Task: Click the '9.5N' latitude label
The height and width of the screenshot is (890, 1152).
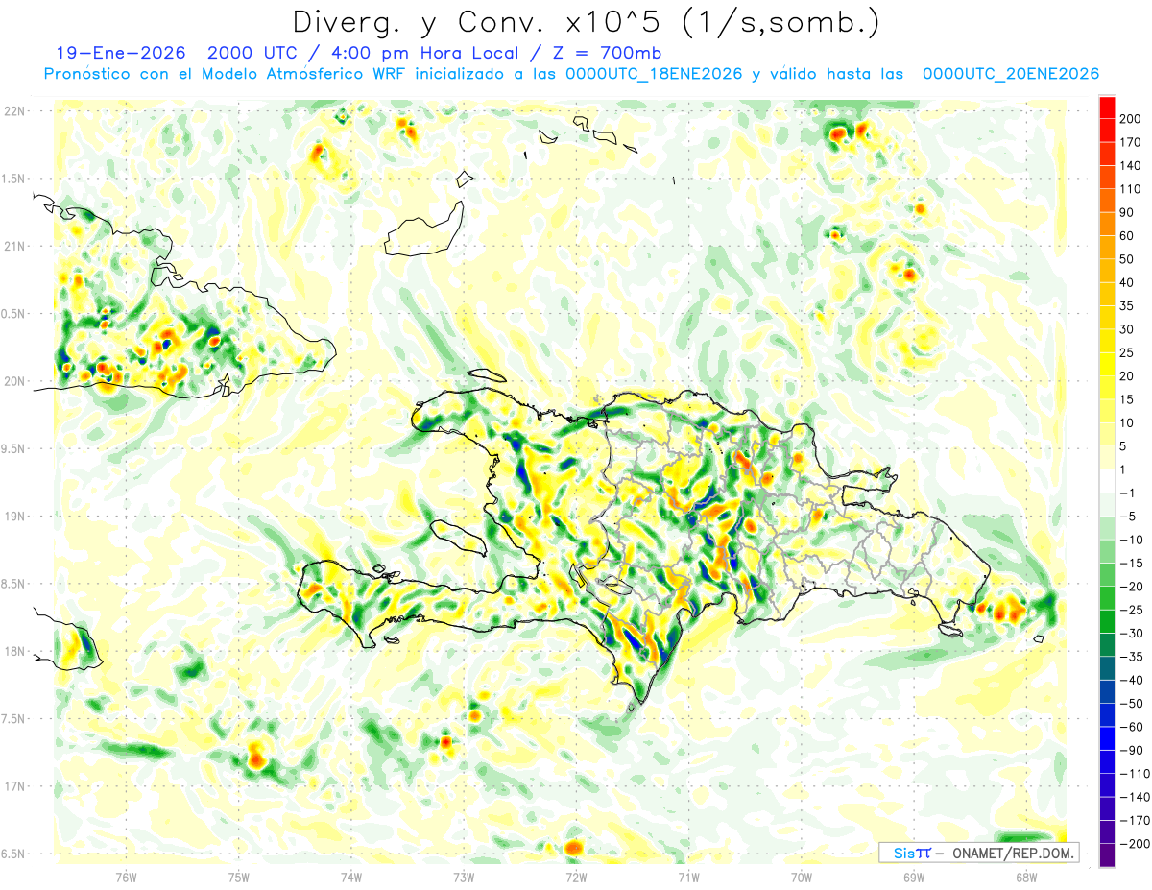Action: (x=14, y=448)
